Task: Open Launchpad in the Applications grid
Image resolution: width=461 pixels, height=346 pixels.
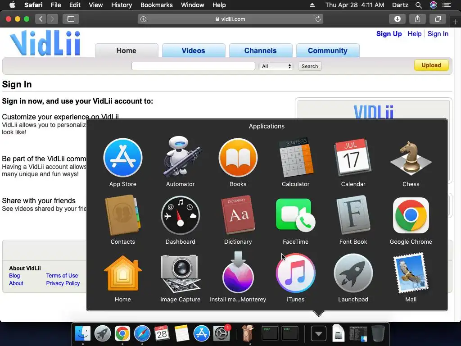Action: pyautogui.click(x=353, y=273)
